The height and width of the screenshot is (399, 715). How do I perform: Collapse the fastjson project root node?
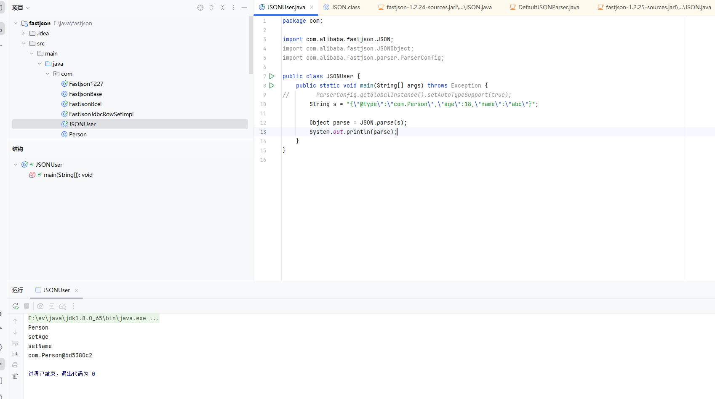[x=16, y=23]
